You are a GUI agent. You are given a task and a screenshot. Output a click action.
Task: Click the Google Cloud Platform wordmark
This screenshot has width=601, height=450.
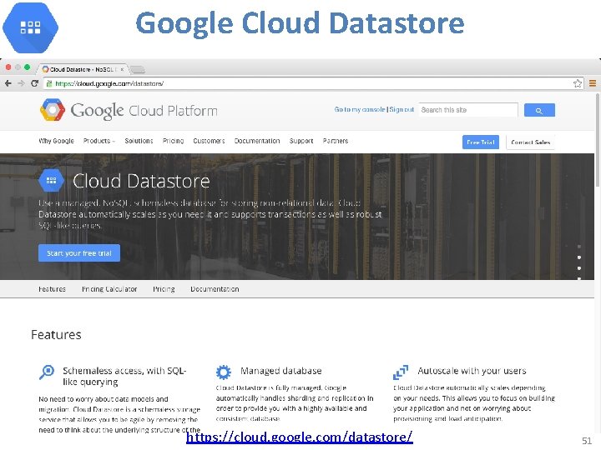coord(144,111)
